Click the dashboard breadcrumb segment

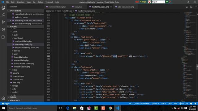68,11
